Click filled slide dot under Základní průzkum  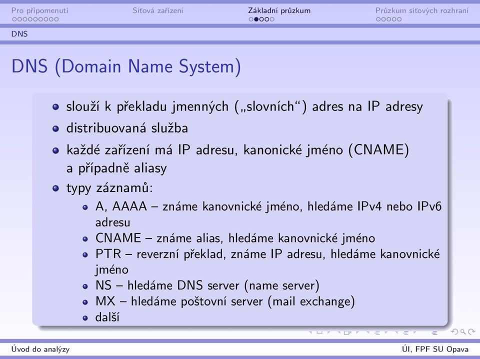(x=256, y=19)
